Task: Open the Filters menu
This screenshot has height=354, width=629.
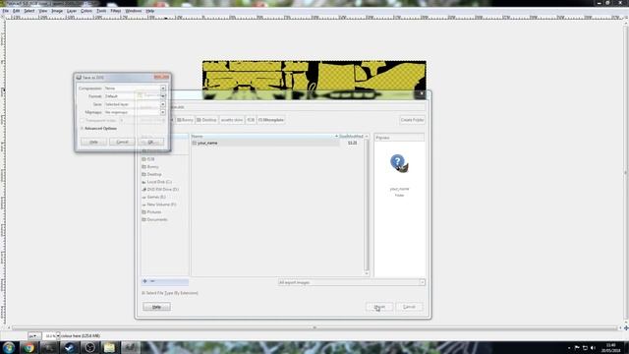Action: pyautogui.click(x=116, y=11)
